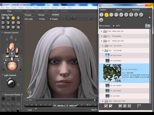Click the Library panel vertical scrollbar
Image resolution: width=154 pixels, height=115 pixels.
(x=150, y=66)
